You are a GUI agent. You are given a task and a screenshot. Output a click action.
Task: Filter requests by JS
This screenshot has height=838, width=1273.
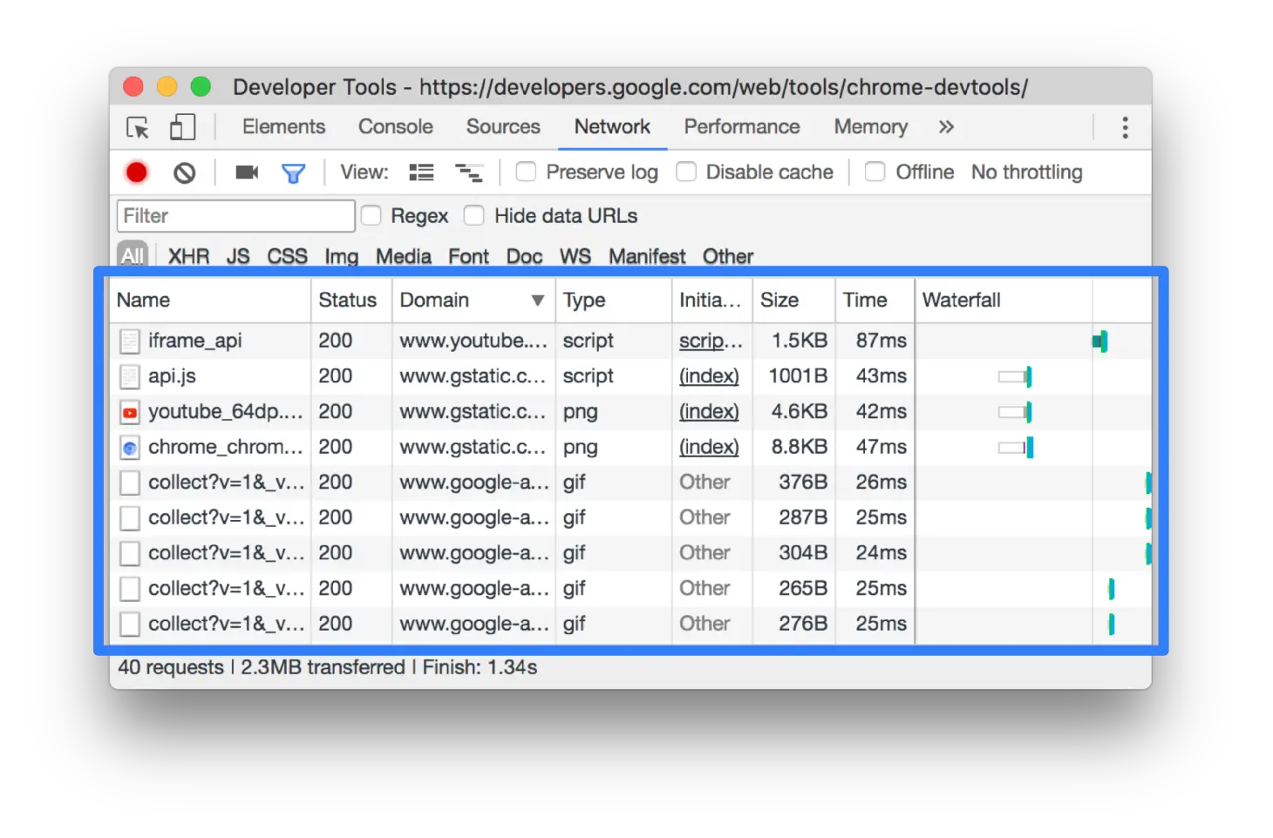(x=238, y=256)
